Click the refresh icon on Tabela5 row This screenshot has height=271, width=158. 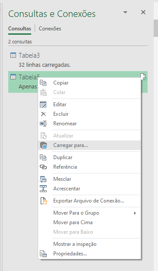[143, 77]
